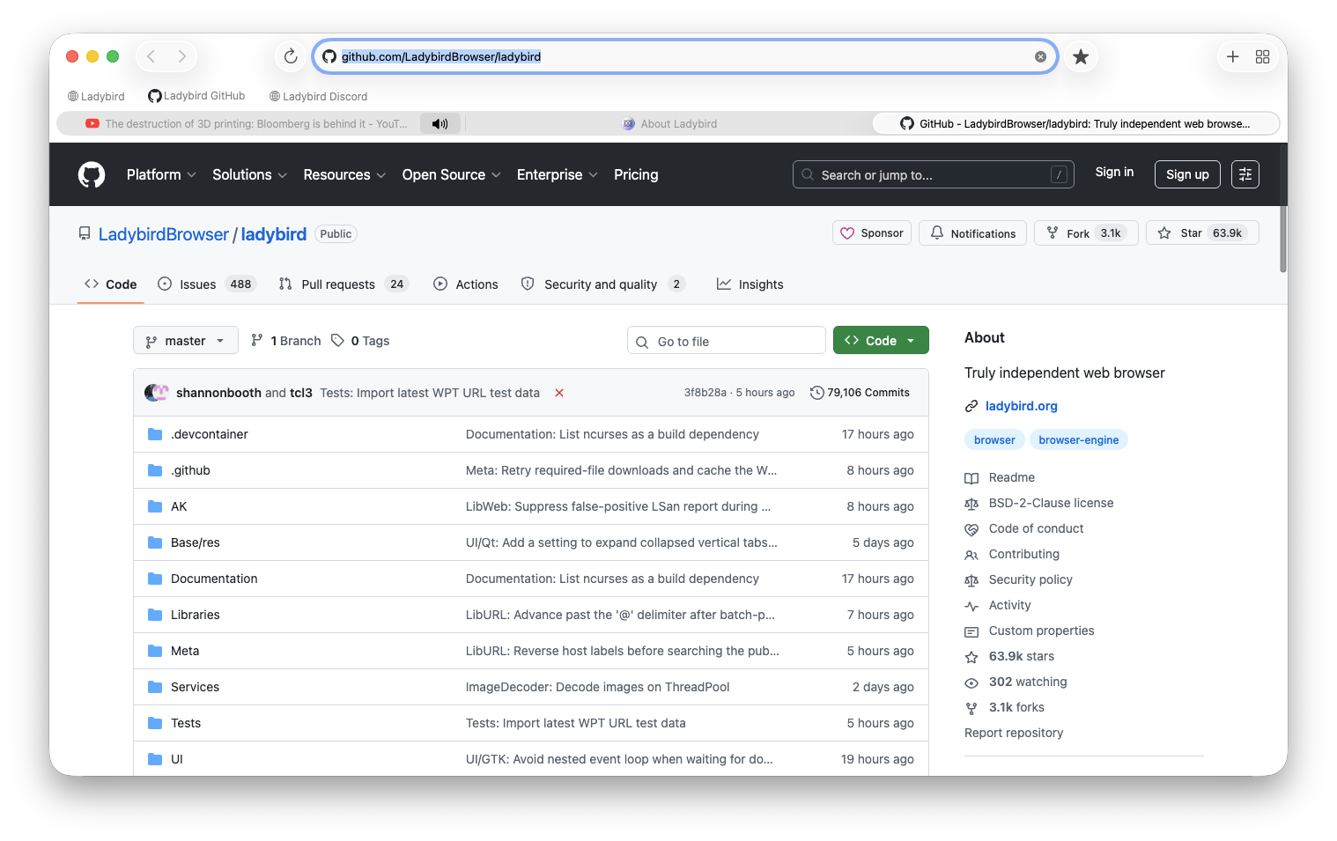Image resolution: width=1337 pixels, height=841 pixels.
Task: View the 0 Tags list
Action: pos(360,341)
